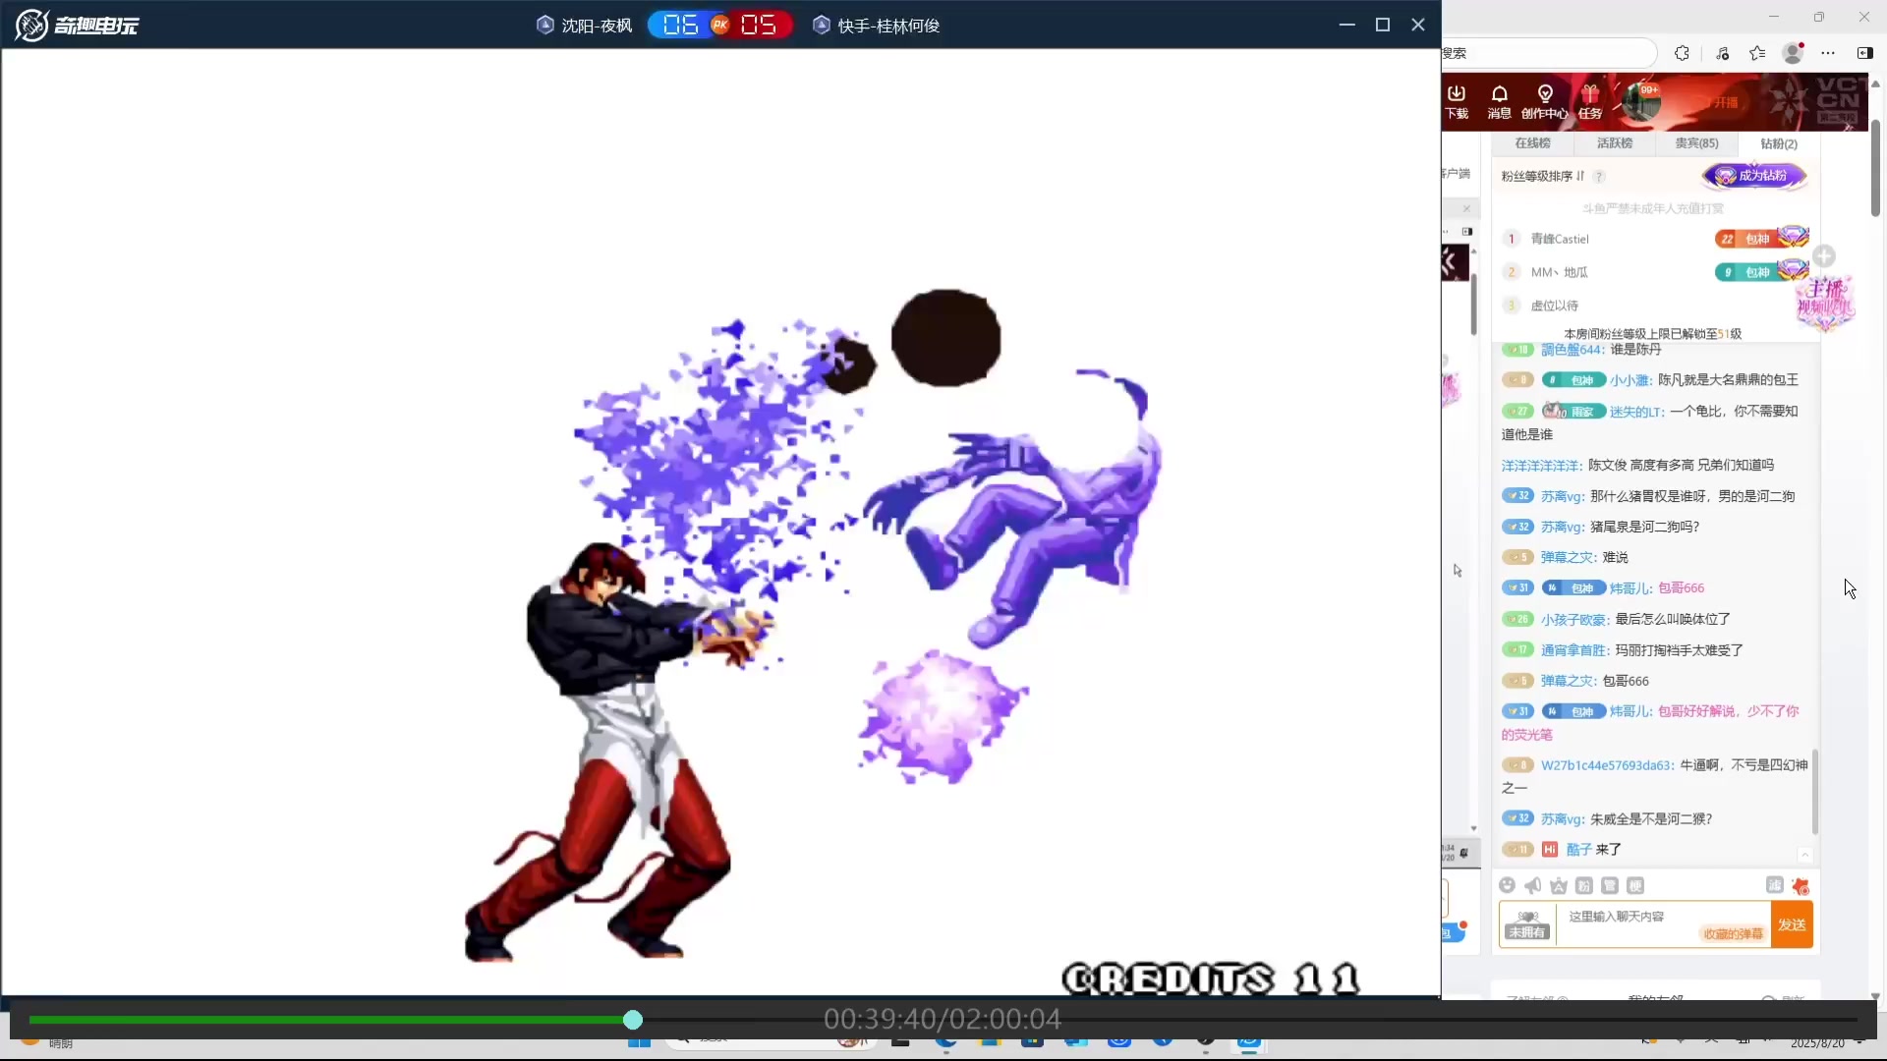
Task: Toggle 粉丝等级排序 sort order
Action: coord(1542,176)
